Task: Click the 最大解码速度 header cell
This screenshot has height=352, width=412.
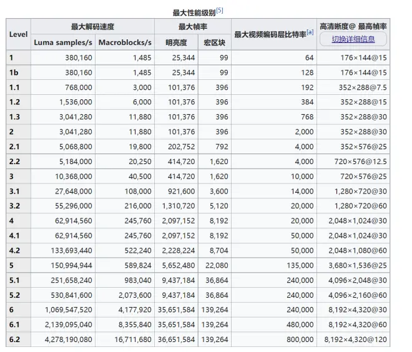Action: coord(92,27)
